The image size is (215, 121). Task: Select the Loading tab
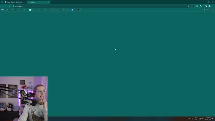[x=38, y=2]
